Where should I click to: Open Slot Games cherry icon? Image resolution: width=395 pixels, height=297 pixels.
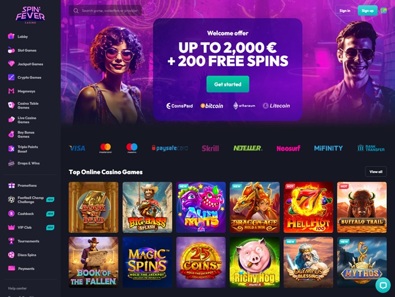tap(11, 50)
